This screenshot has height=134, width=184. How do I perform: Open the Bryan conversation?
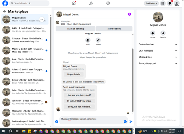coord(25,81)
